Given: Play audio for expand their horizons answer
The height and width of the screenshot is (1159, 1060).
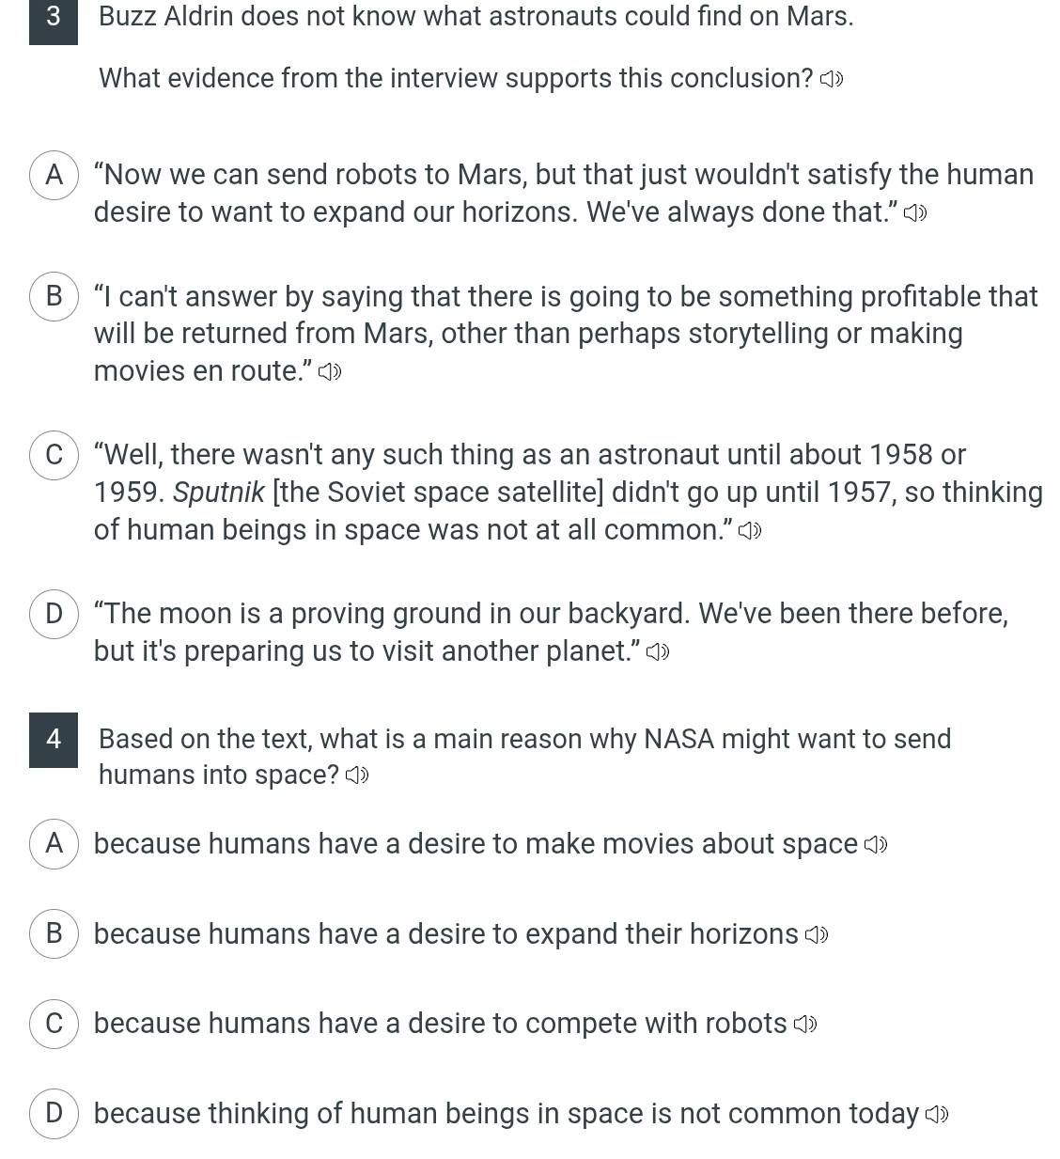Looking at the screenshot, I should click(x=817, y=935).
